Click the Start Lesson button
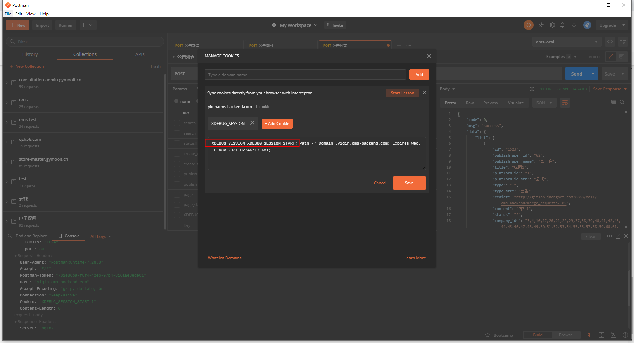The width and height of the screenshot is (634, 343). [x=402, y=93]
